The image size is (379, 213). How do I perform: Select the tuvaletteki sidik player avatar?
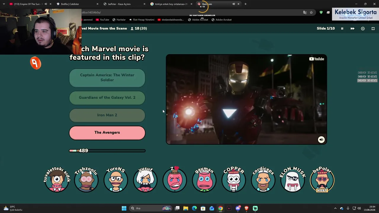pyautogui.click(x=57, y=179)
